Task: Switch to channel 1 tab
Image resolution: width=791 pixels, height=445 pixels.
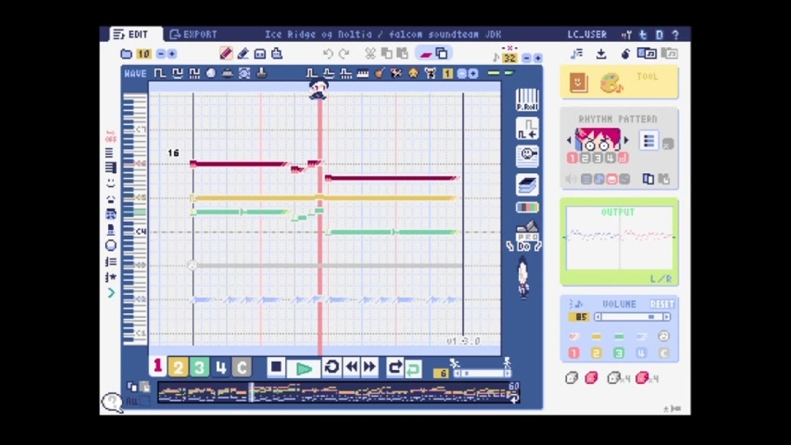Action: pos(157,367)
